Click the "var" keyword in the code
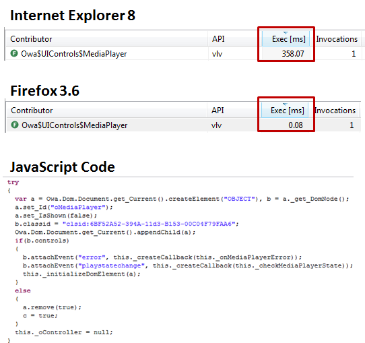This screenshot has width=365, height=343. (21, 199)
